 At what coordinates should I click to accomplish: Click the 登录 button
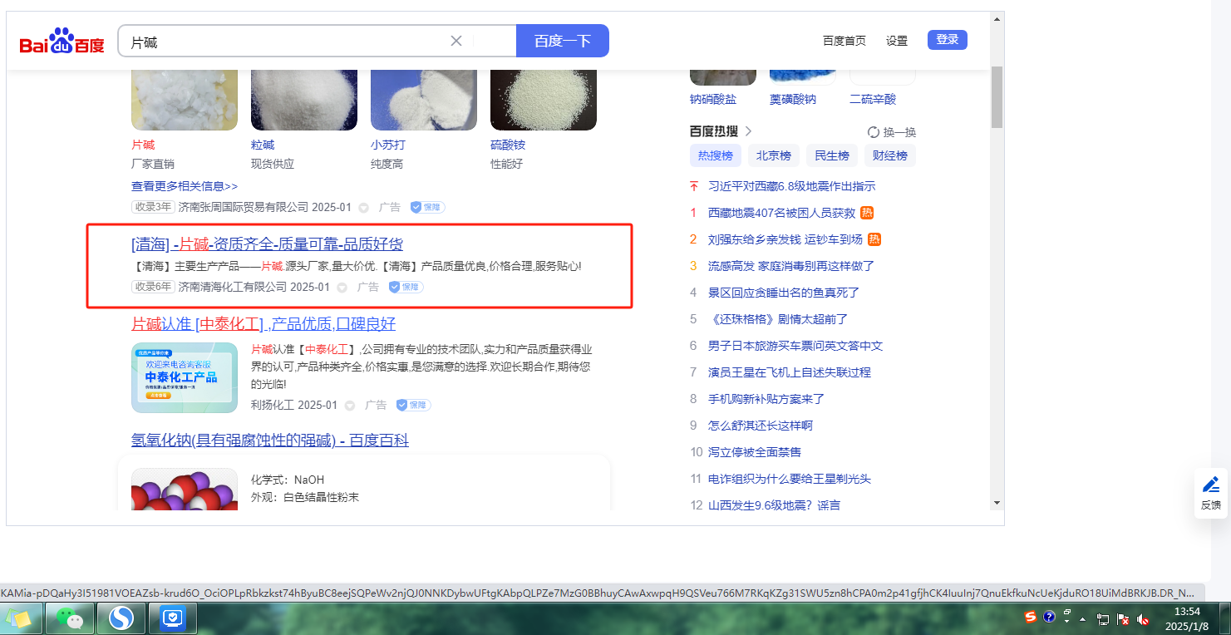(948, 40)
